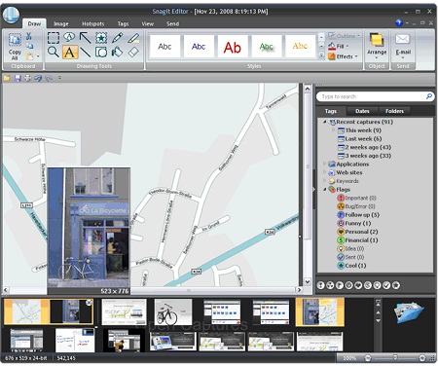The width and height of the screenshot is (438, 366).
Task: Collapse the Recent captures tree node
Action: (324, 122)
